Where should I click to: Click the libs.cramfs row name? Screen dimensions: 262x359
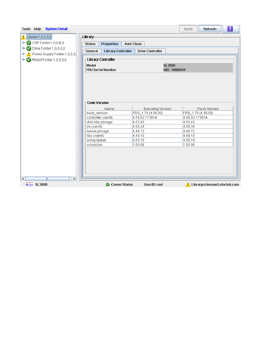pyautogui.click(x=95, y=136)
